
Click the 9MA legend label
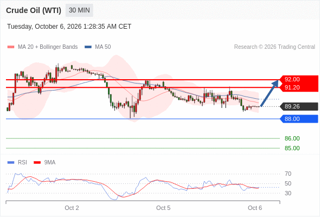[50, 163]
